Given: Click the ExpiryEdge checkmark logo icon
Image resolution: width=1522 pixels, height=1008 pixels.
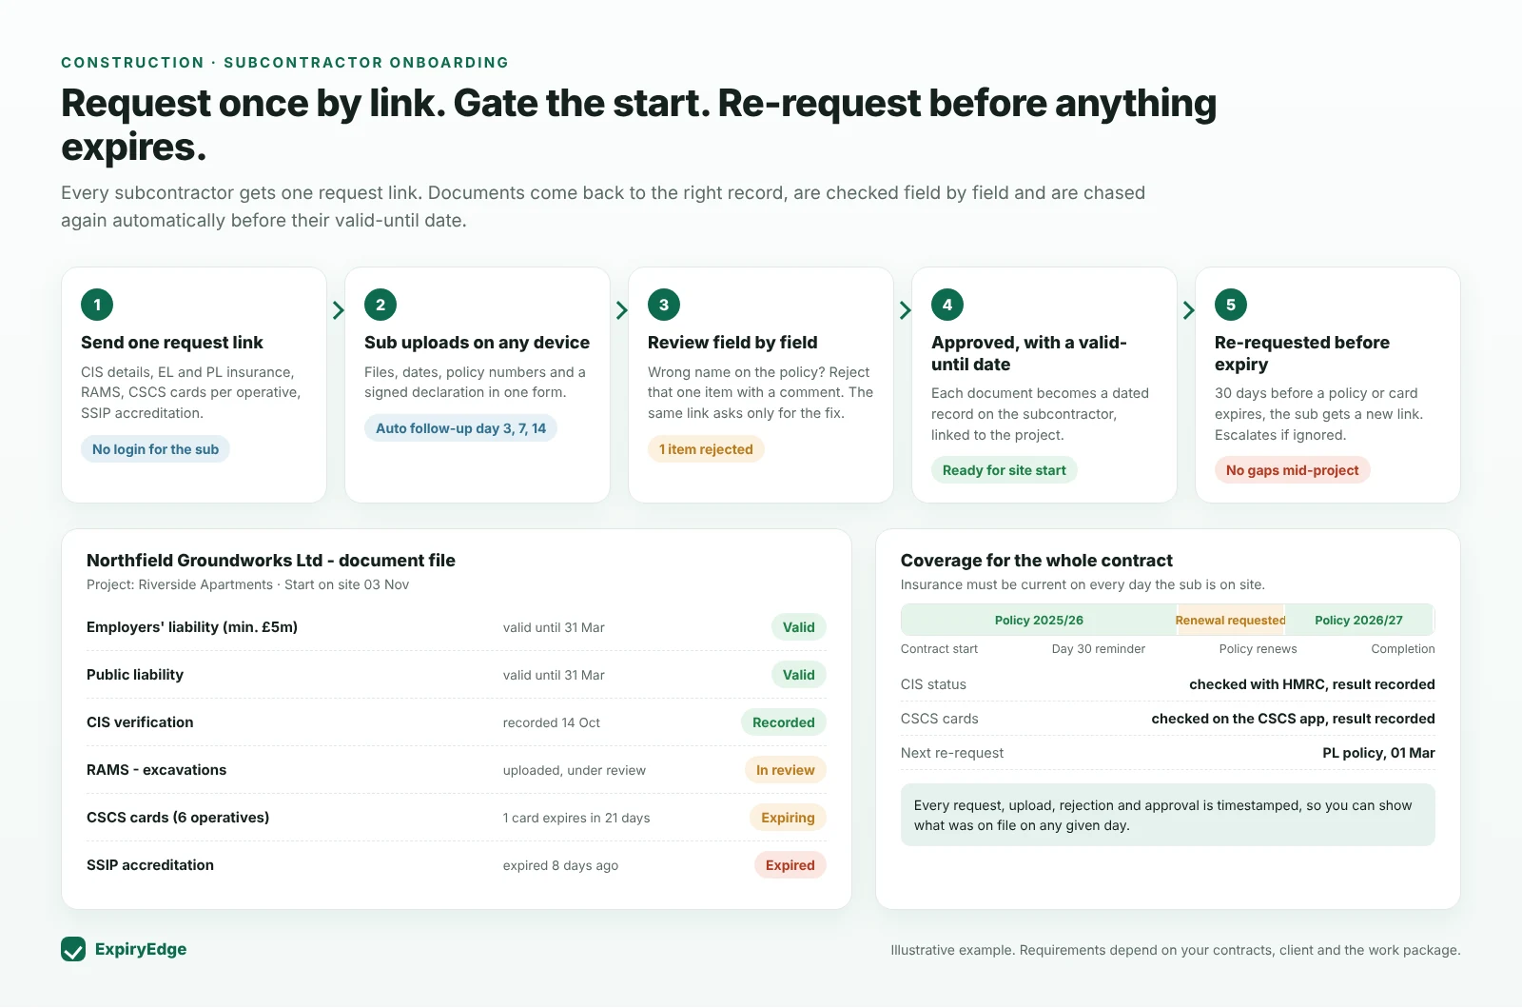Looking at the screenshot, I should (73, 949).
